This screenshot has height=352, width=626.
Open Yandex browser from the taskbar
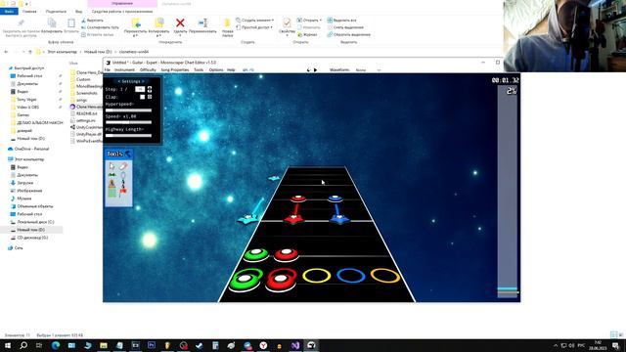click(263, 345)
